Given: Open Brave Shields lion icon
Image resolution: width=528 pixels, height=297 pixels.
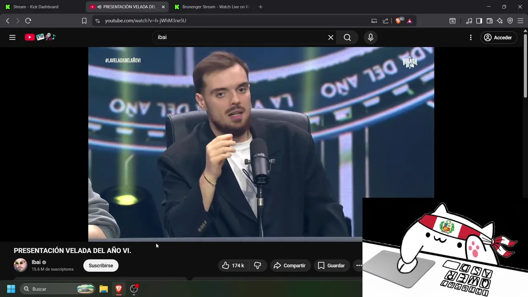Looking at the screenshot, I should [399, 21].
